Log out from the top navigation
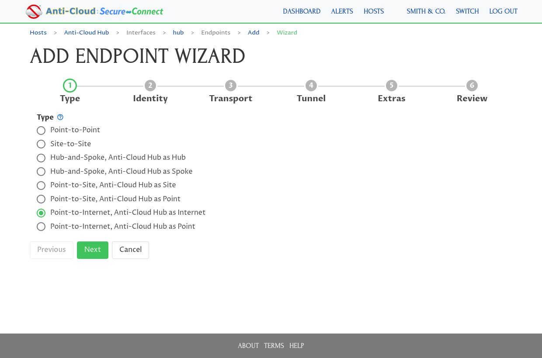542x358 pixels. pyautogui.click(x=504, y=11)
